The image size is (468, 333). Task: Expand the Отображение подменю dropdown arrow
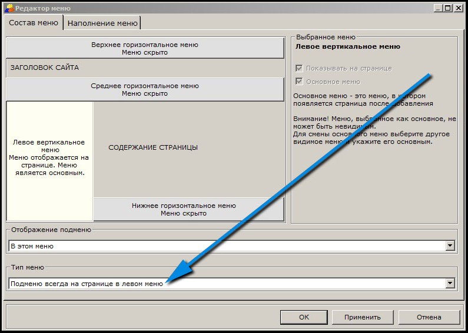point(450,246)
